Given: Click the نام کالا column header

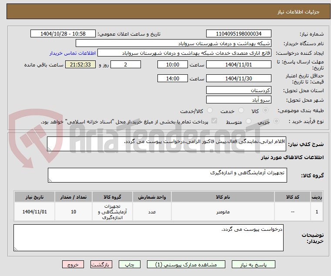Looking at the screenshot, I should click(x=223, y=197).
